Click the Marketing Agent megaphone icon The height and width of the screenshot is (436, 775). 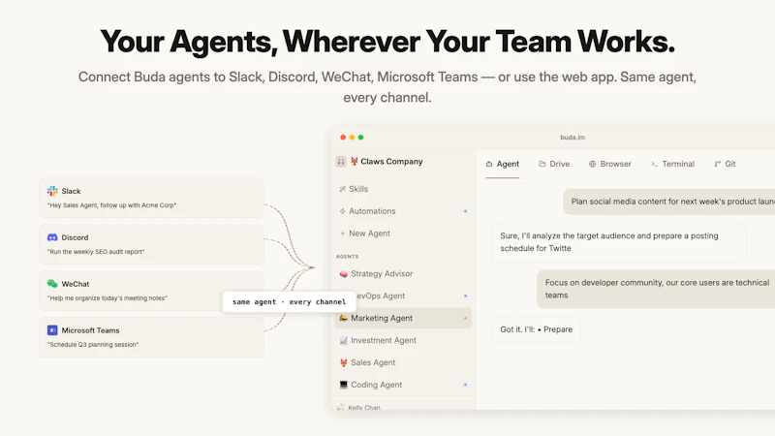tap(344, 318)
